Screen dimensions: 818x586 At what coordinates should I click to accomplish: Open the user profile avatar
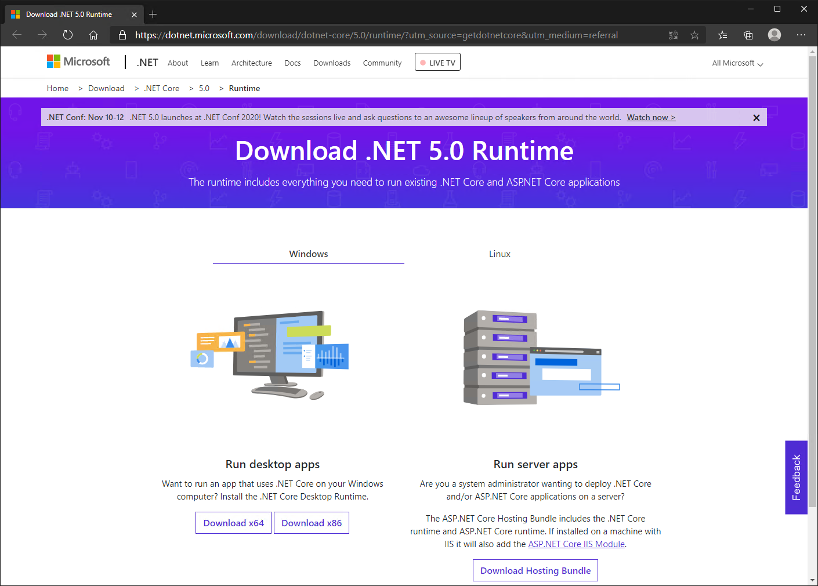(774, 35)
